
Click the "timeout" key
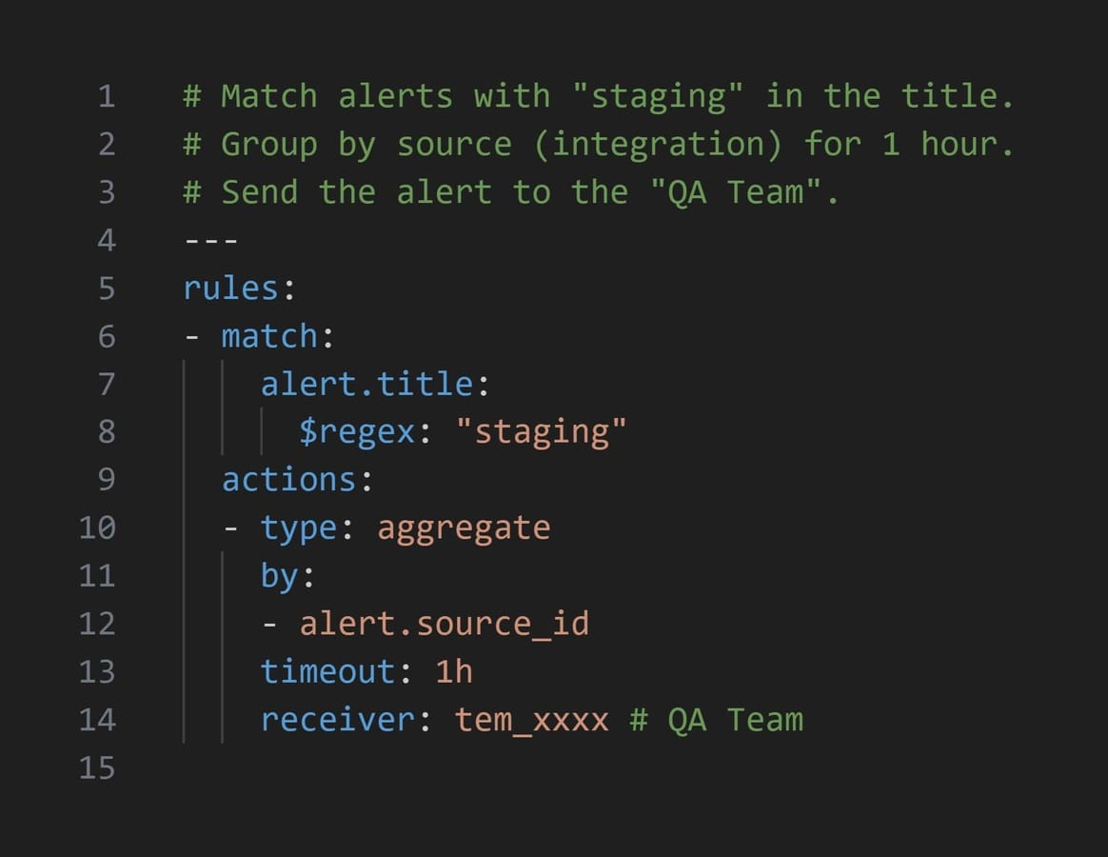pyautogui.click(x=327, y=671)
